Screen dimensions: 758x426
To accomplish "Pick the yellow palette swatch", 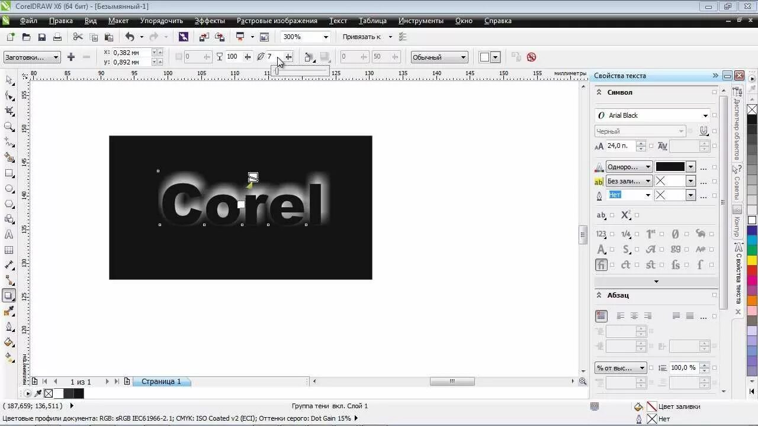I will (752, 260).
